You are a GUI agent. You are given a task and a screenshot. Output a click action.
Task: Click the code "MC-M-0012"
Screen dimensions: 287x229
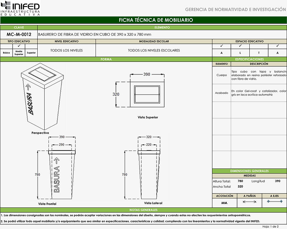point(19,34)
